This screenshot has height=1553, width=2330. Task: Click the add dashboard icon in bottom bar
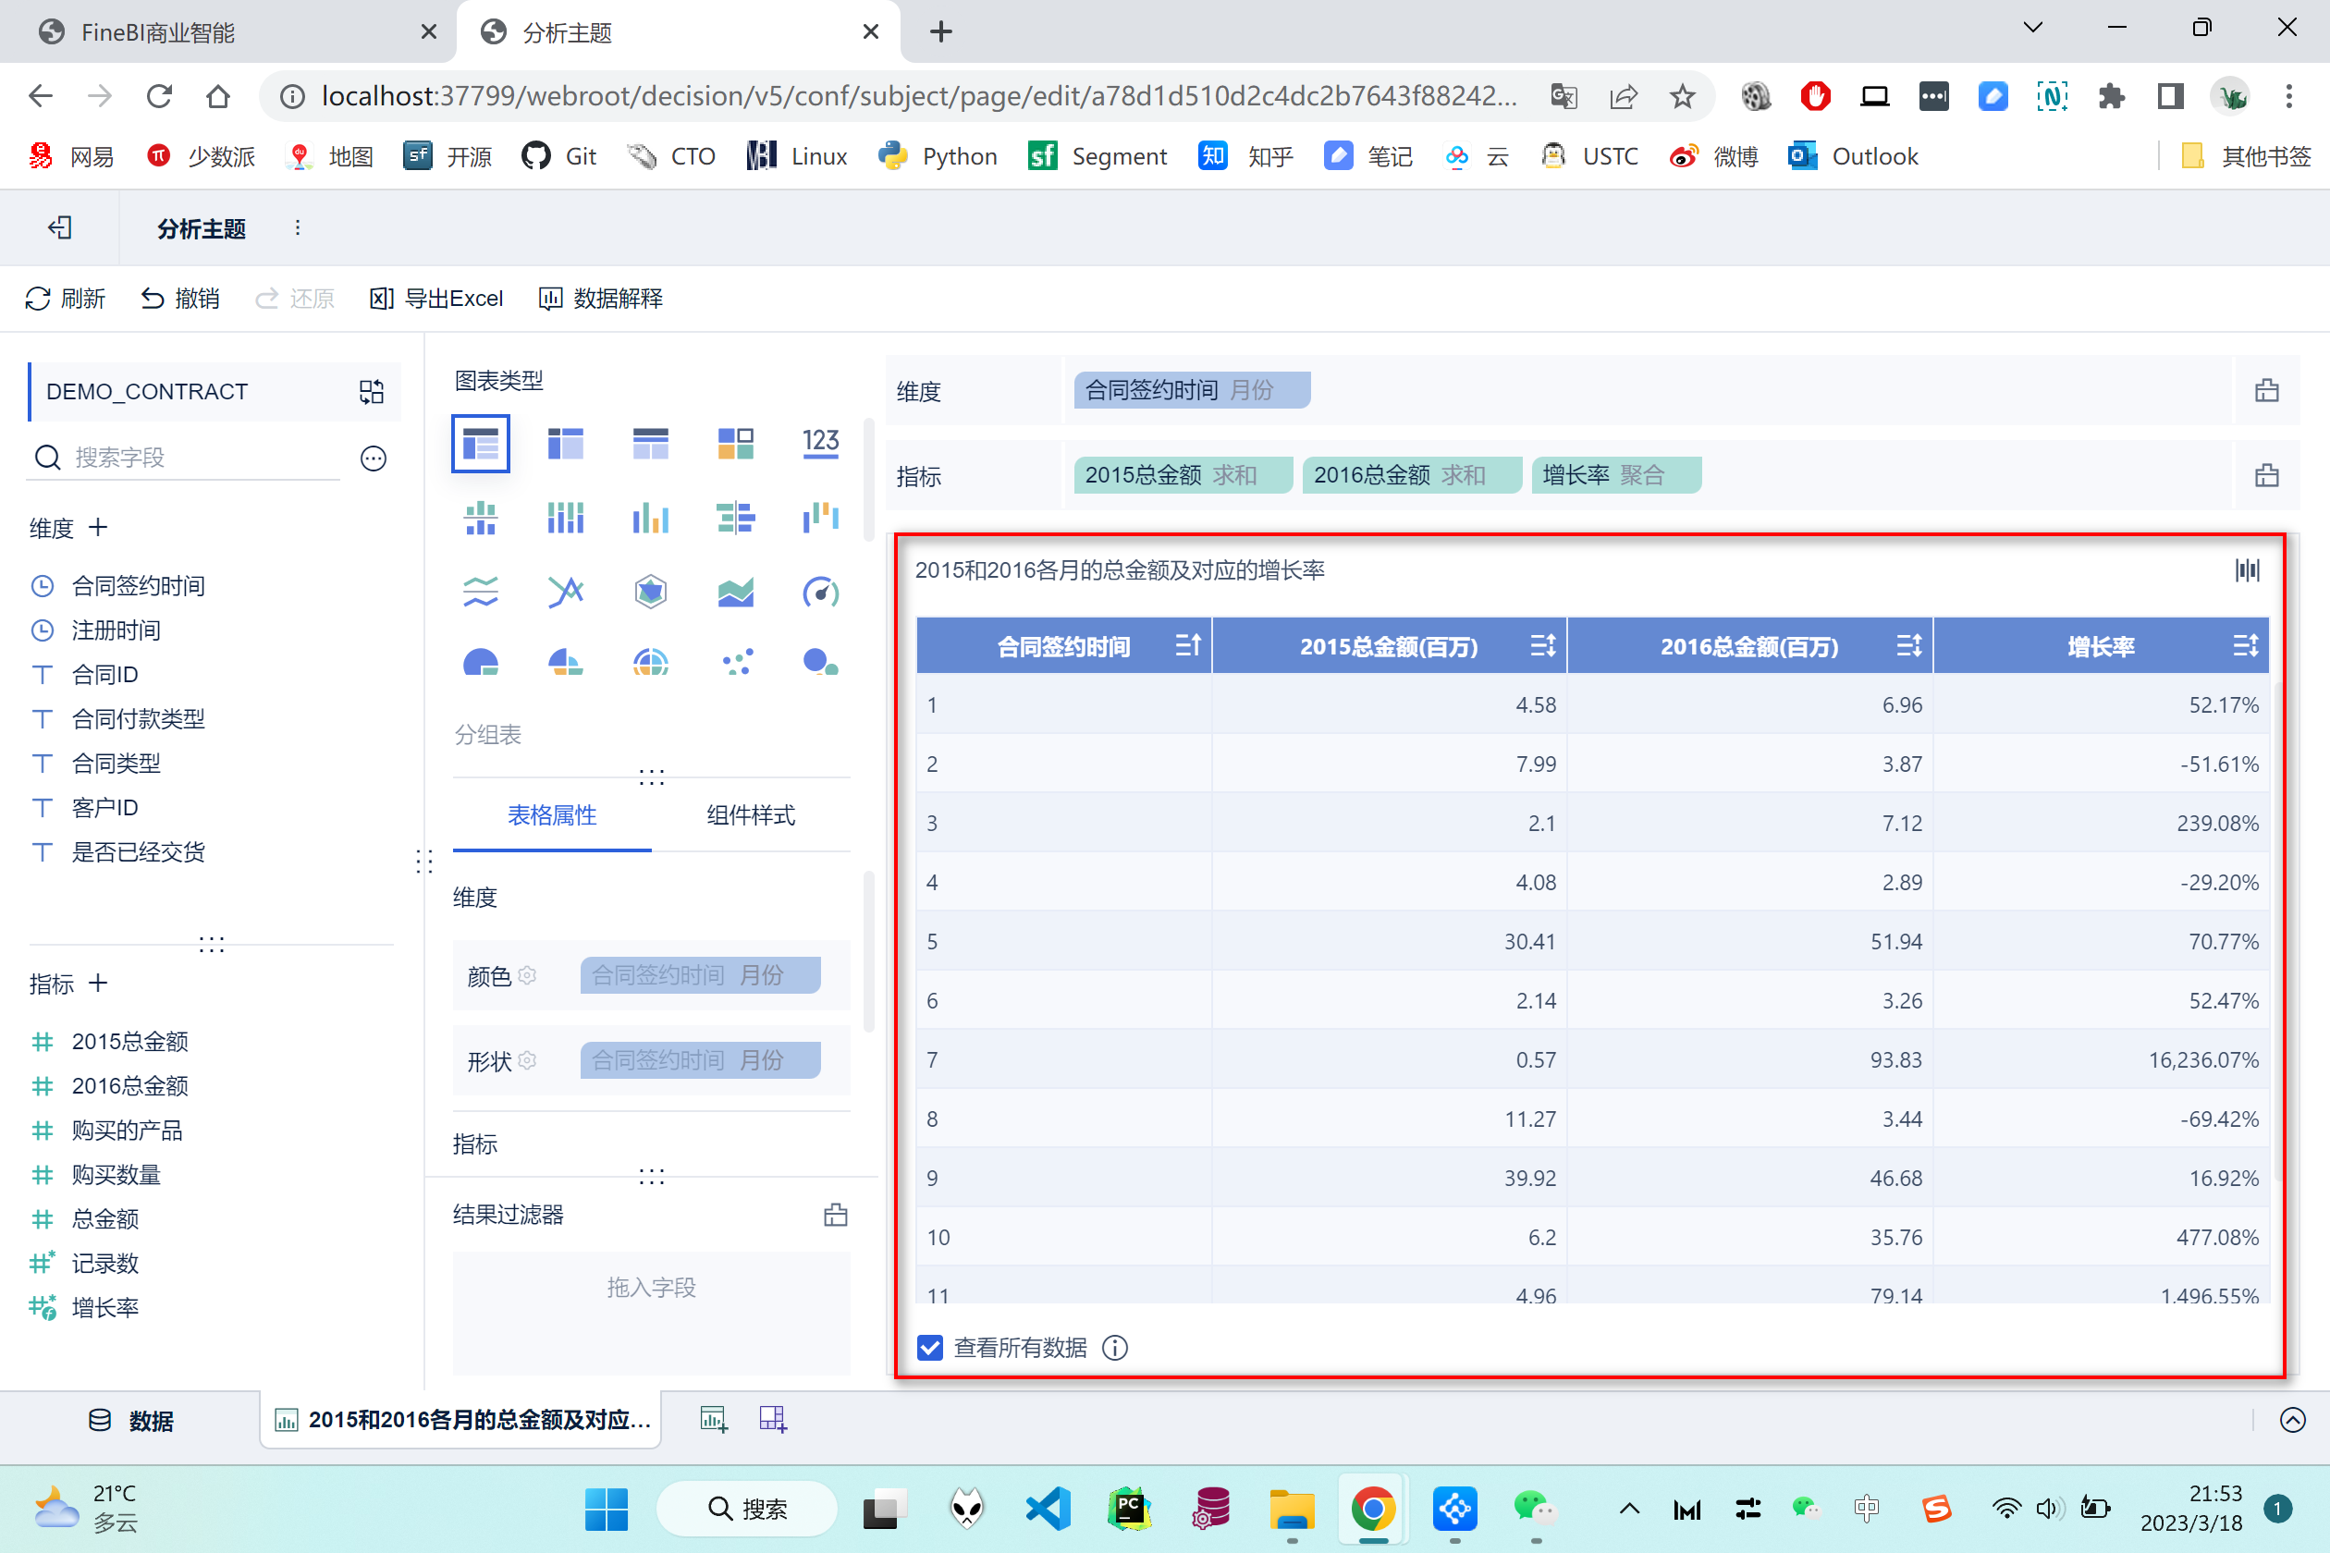[773, 1419]
